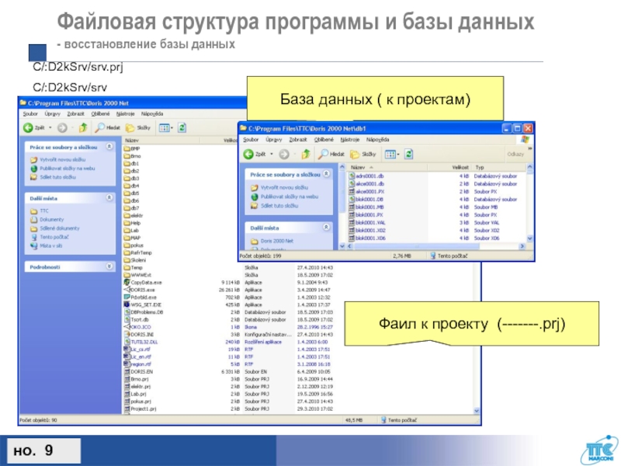
Task: Click the Up folder icon in Doris 2000 Net window
Action: pyautogui.click(x=83, y=127)
